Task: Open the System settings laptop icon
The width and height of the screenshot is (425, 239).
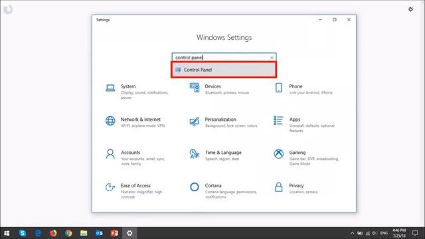Action: click(x=110, y=88)
